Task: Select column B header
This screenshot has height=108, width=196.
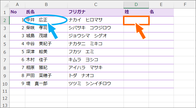Action: point(46,5)
